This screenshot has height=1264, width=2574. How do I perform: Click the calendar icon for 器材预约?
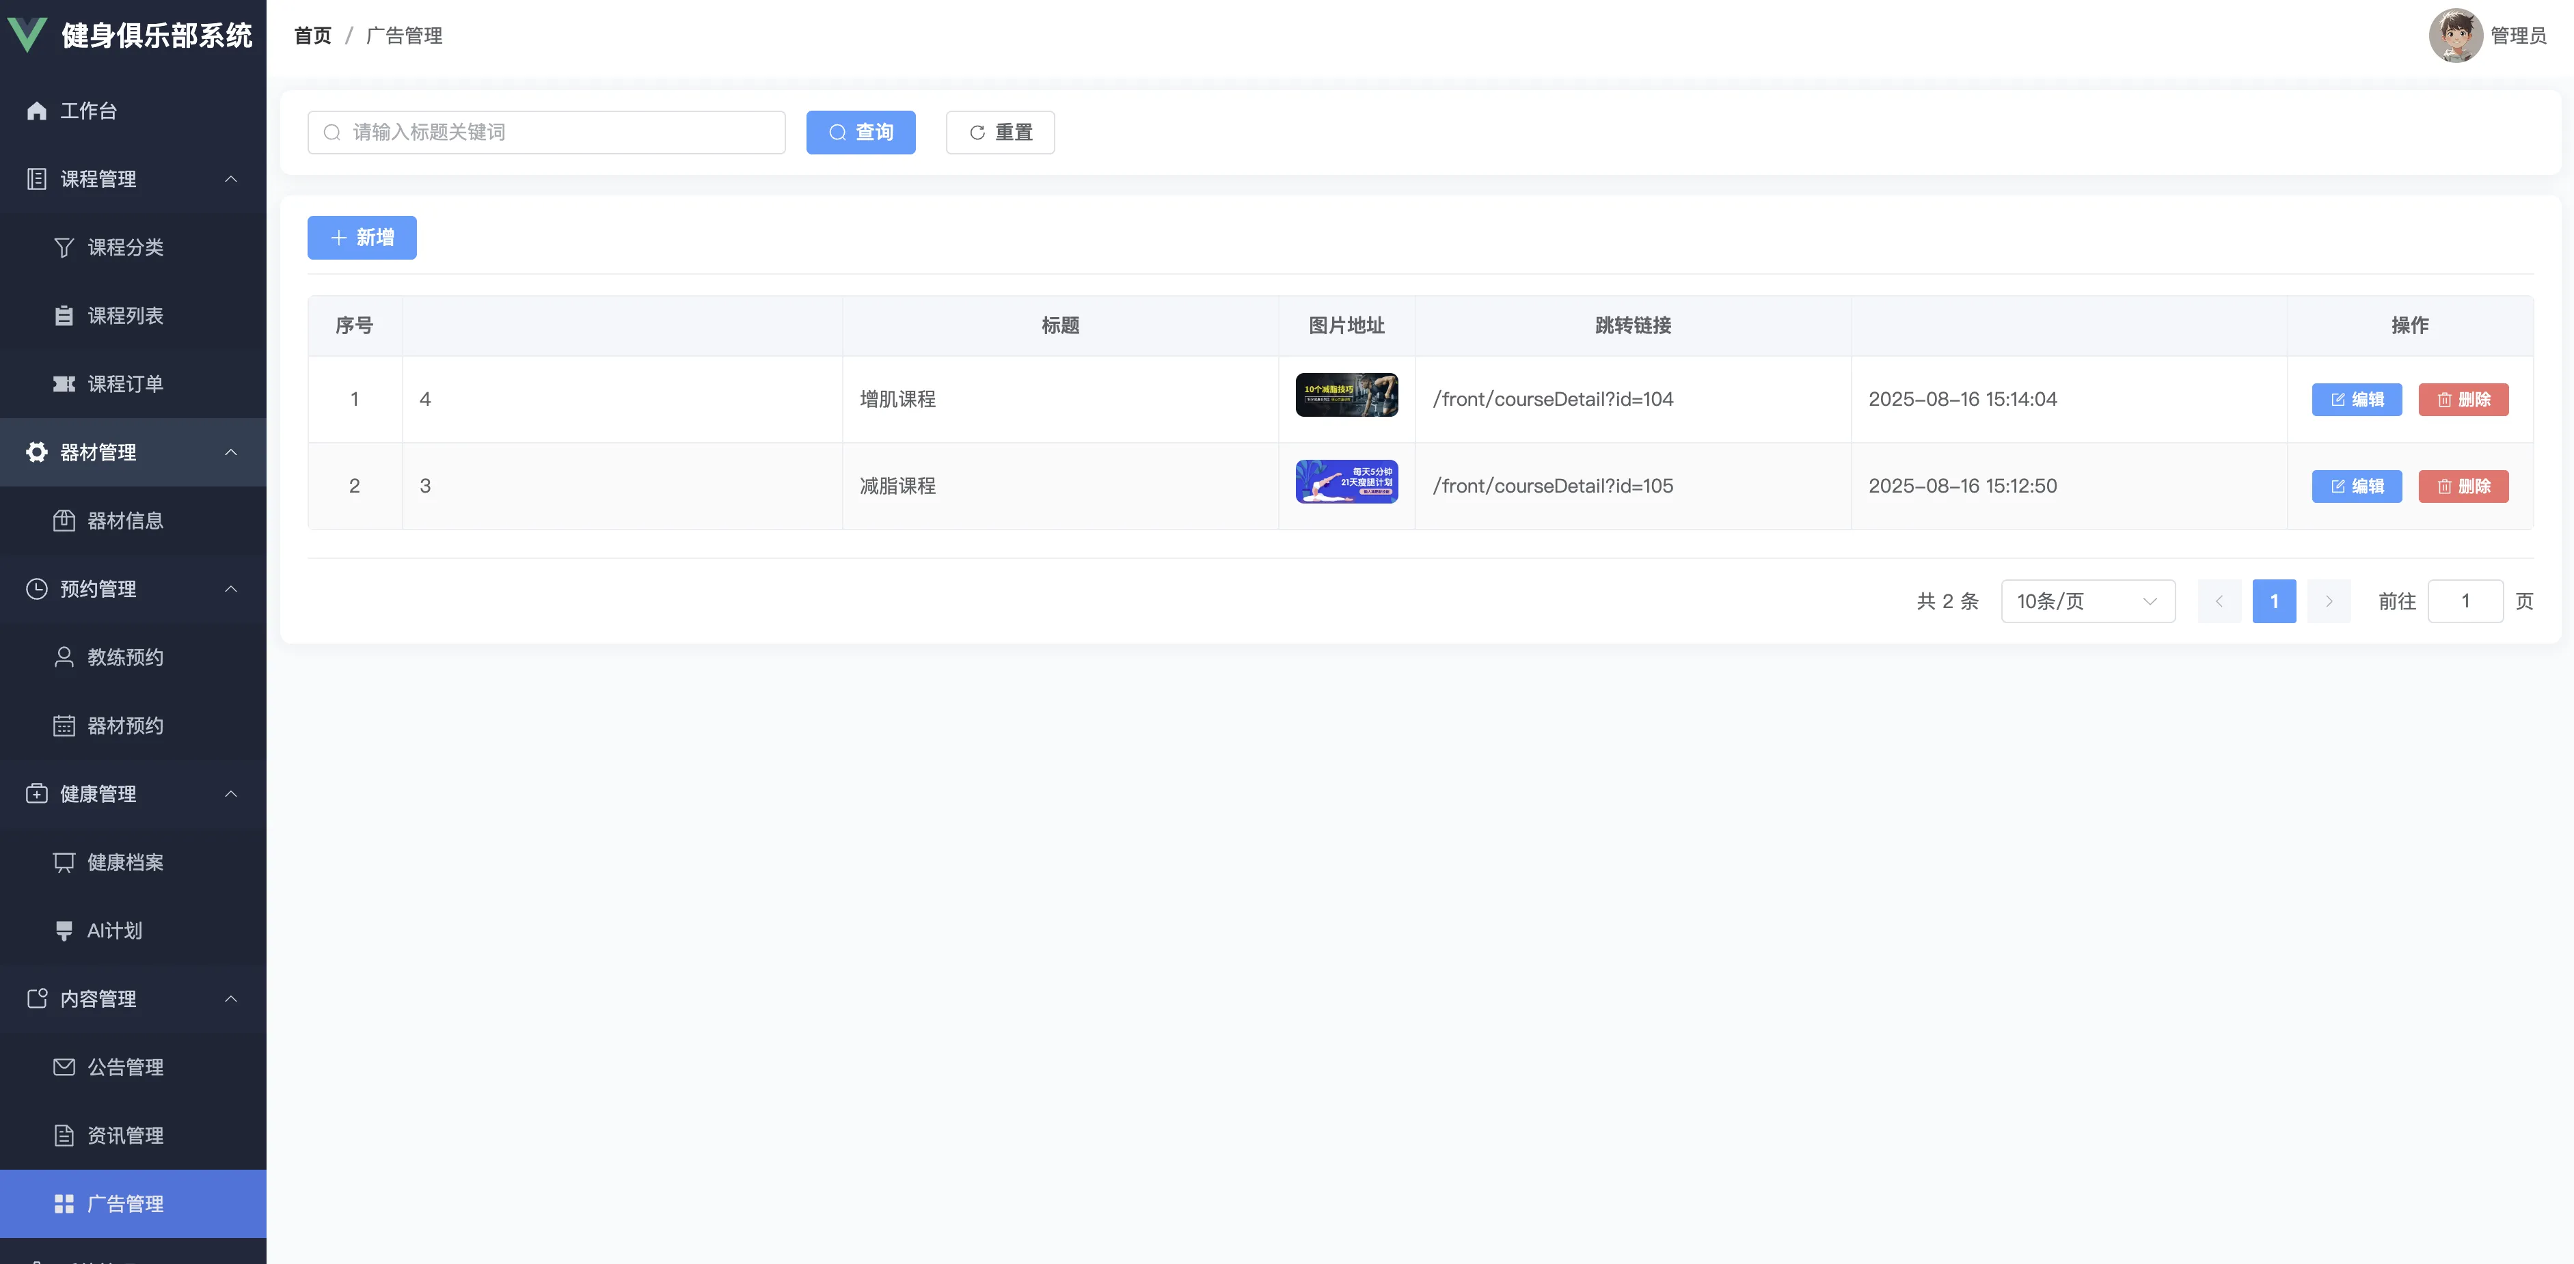point(64,726)
